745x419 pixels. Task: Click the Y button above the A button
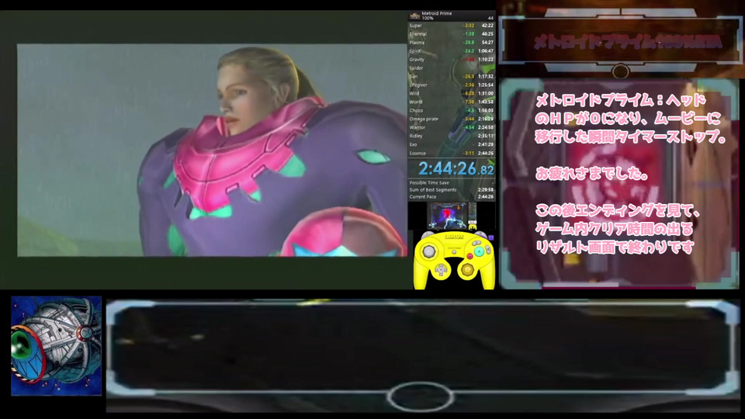(x=476, y=243)
